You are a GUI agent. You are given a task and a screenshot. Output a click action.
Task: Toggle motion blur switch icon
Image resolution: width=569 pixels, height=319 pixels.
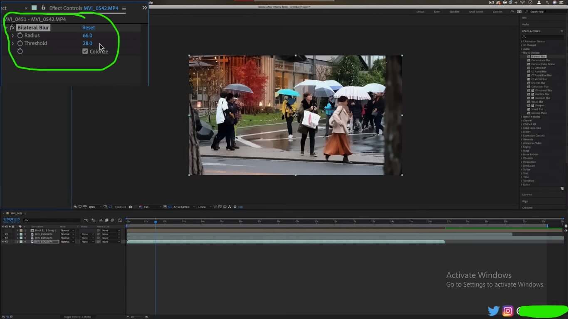pyautogui.click(x=112, y=220)
